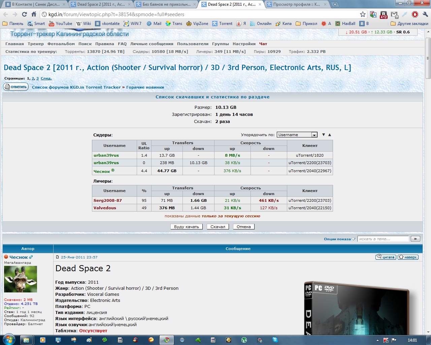
Task: Expand Прикол bookmarks folder
Action: (306, 24)
